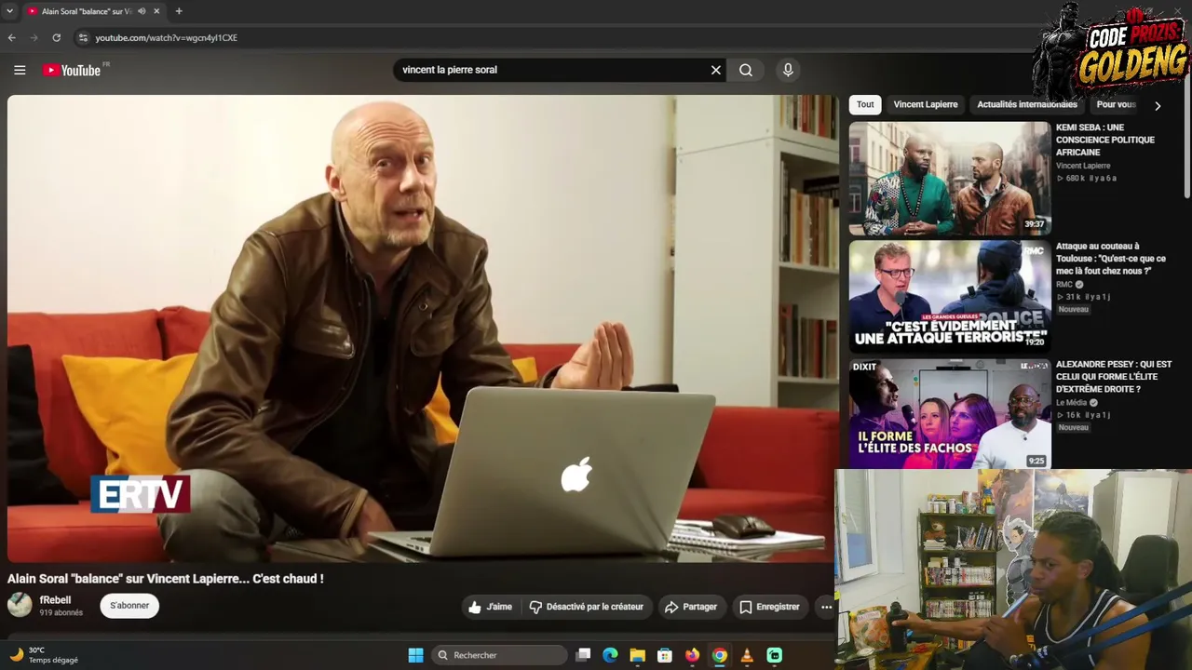Run search with the magnifier button
Image resolution: width=1192 pixels, height=670 pixels.
(746, 70)
